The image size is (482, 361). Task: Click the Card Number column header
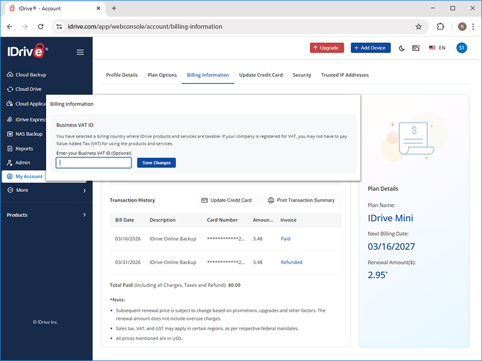222,220
